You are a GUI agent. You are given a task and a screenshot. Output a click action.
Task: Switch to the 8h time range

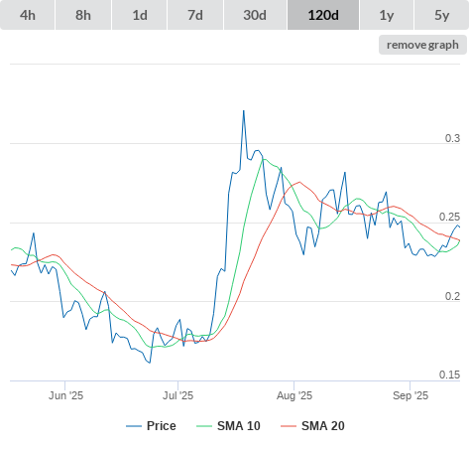point(83,15)
